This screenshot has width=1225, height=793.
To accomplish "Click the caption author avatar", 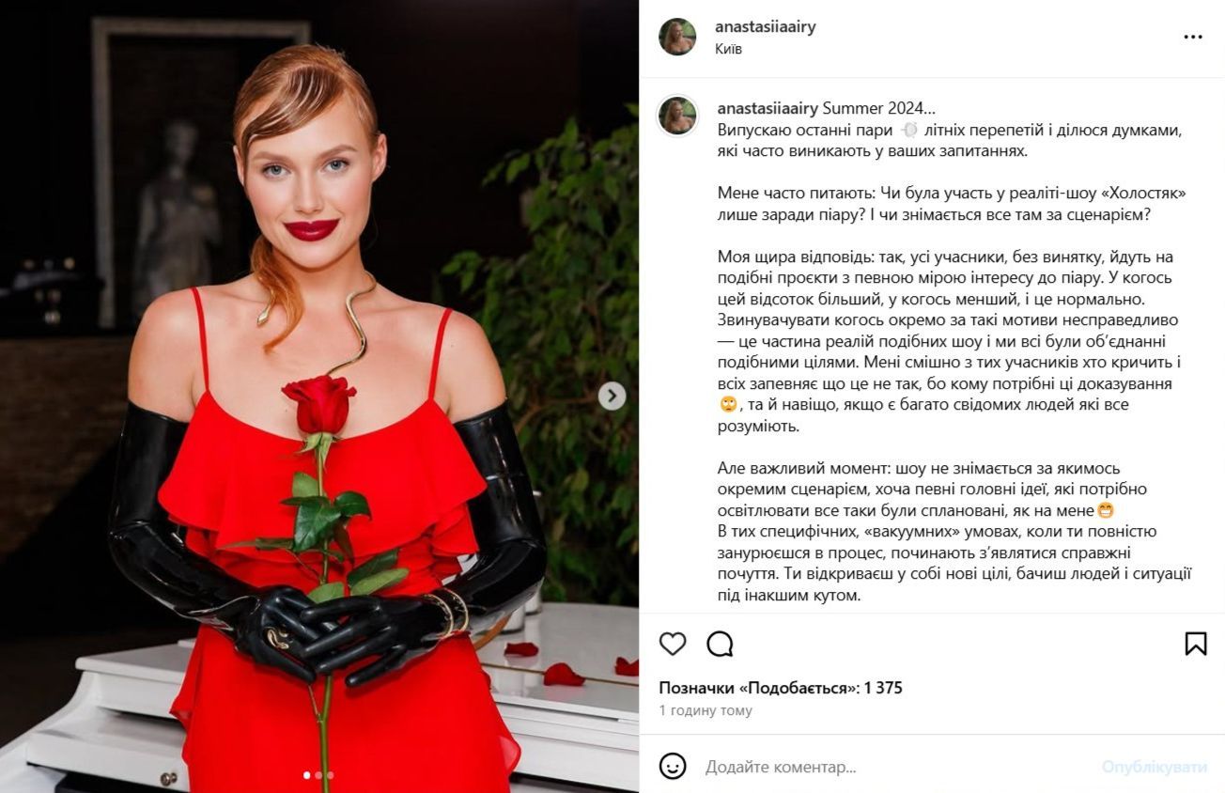I will [677, 116].
